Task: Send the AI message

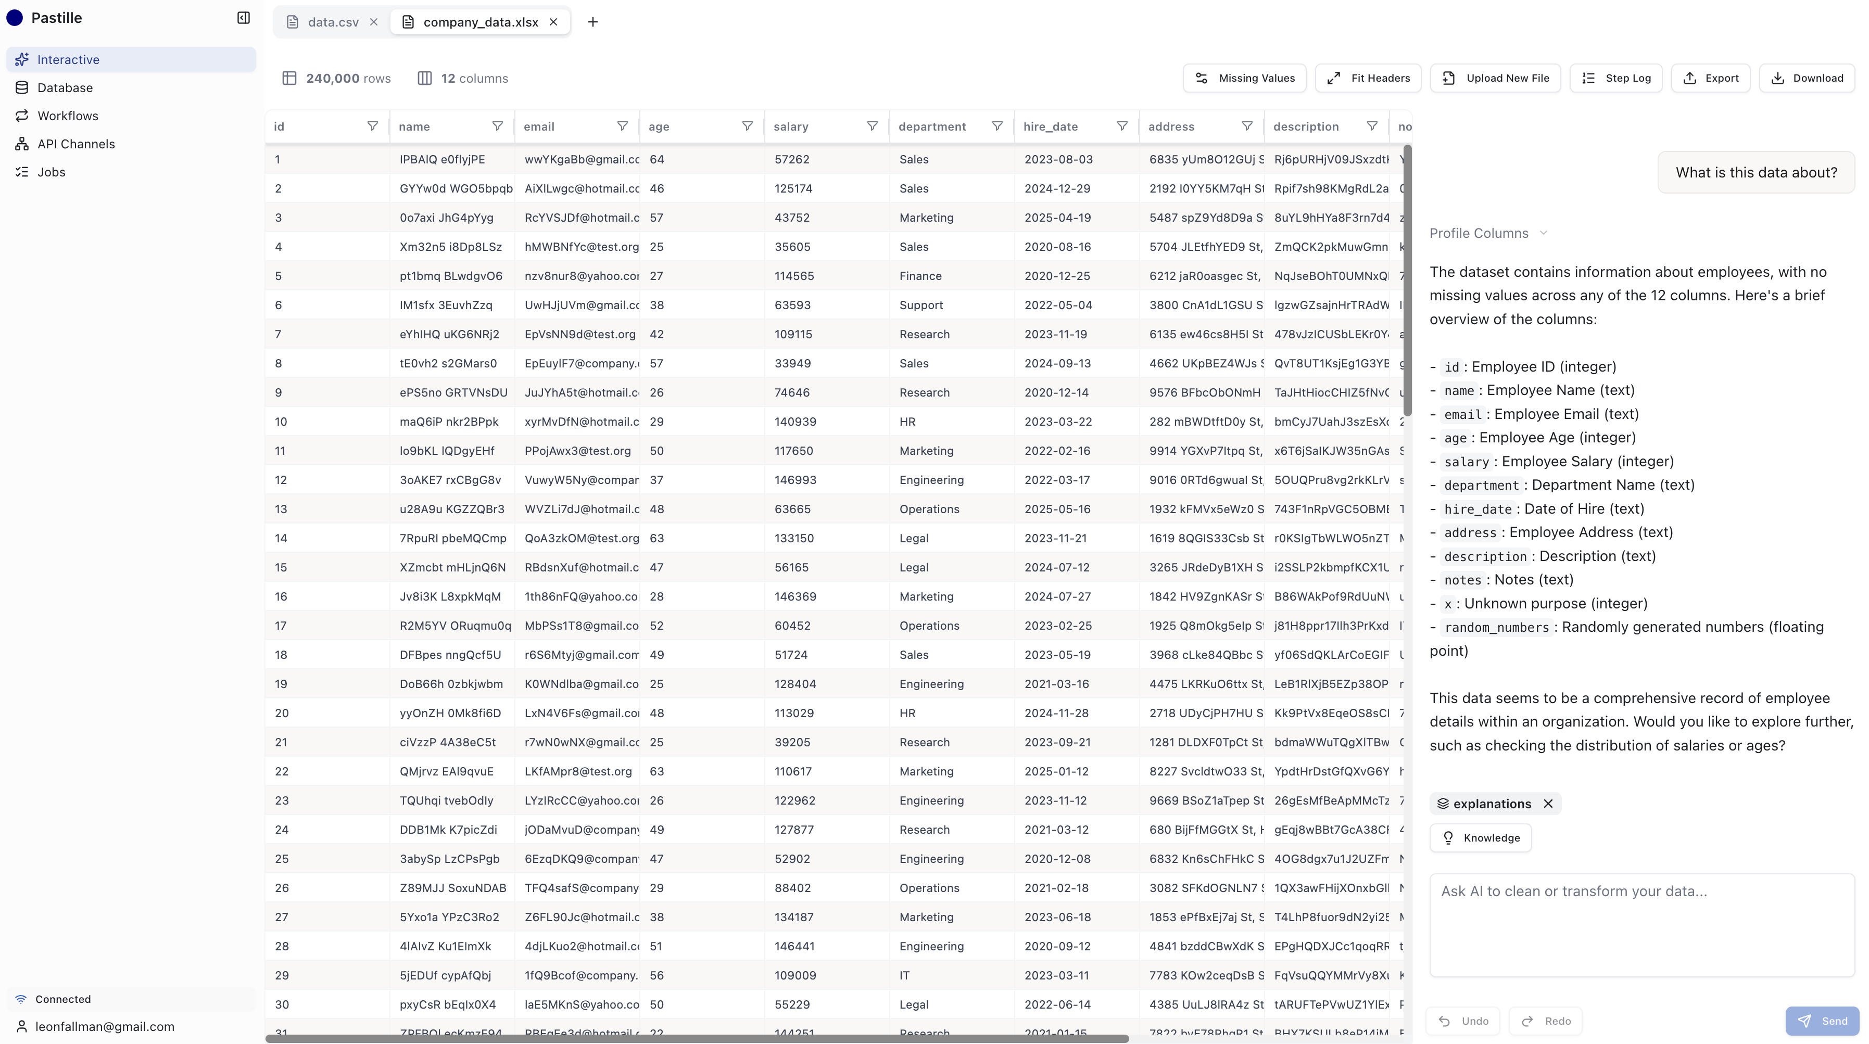Action: 1822,1021
